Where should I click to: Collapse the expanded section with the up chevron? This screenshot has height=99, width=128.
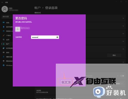(x=123, y=49)
